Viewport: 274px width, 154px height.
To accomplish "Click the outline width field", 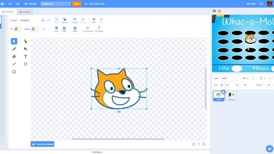I will coord(45,29).
